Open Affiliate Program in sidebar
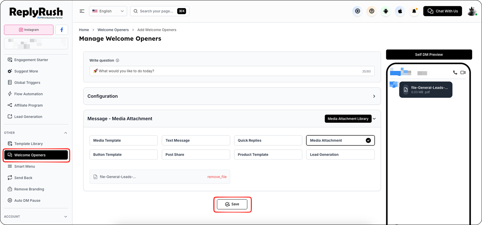 click(28, 105)
